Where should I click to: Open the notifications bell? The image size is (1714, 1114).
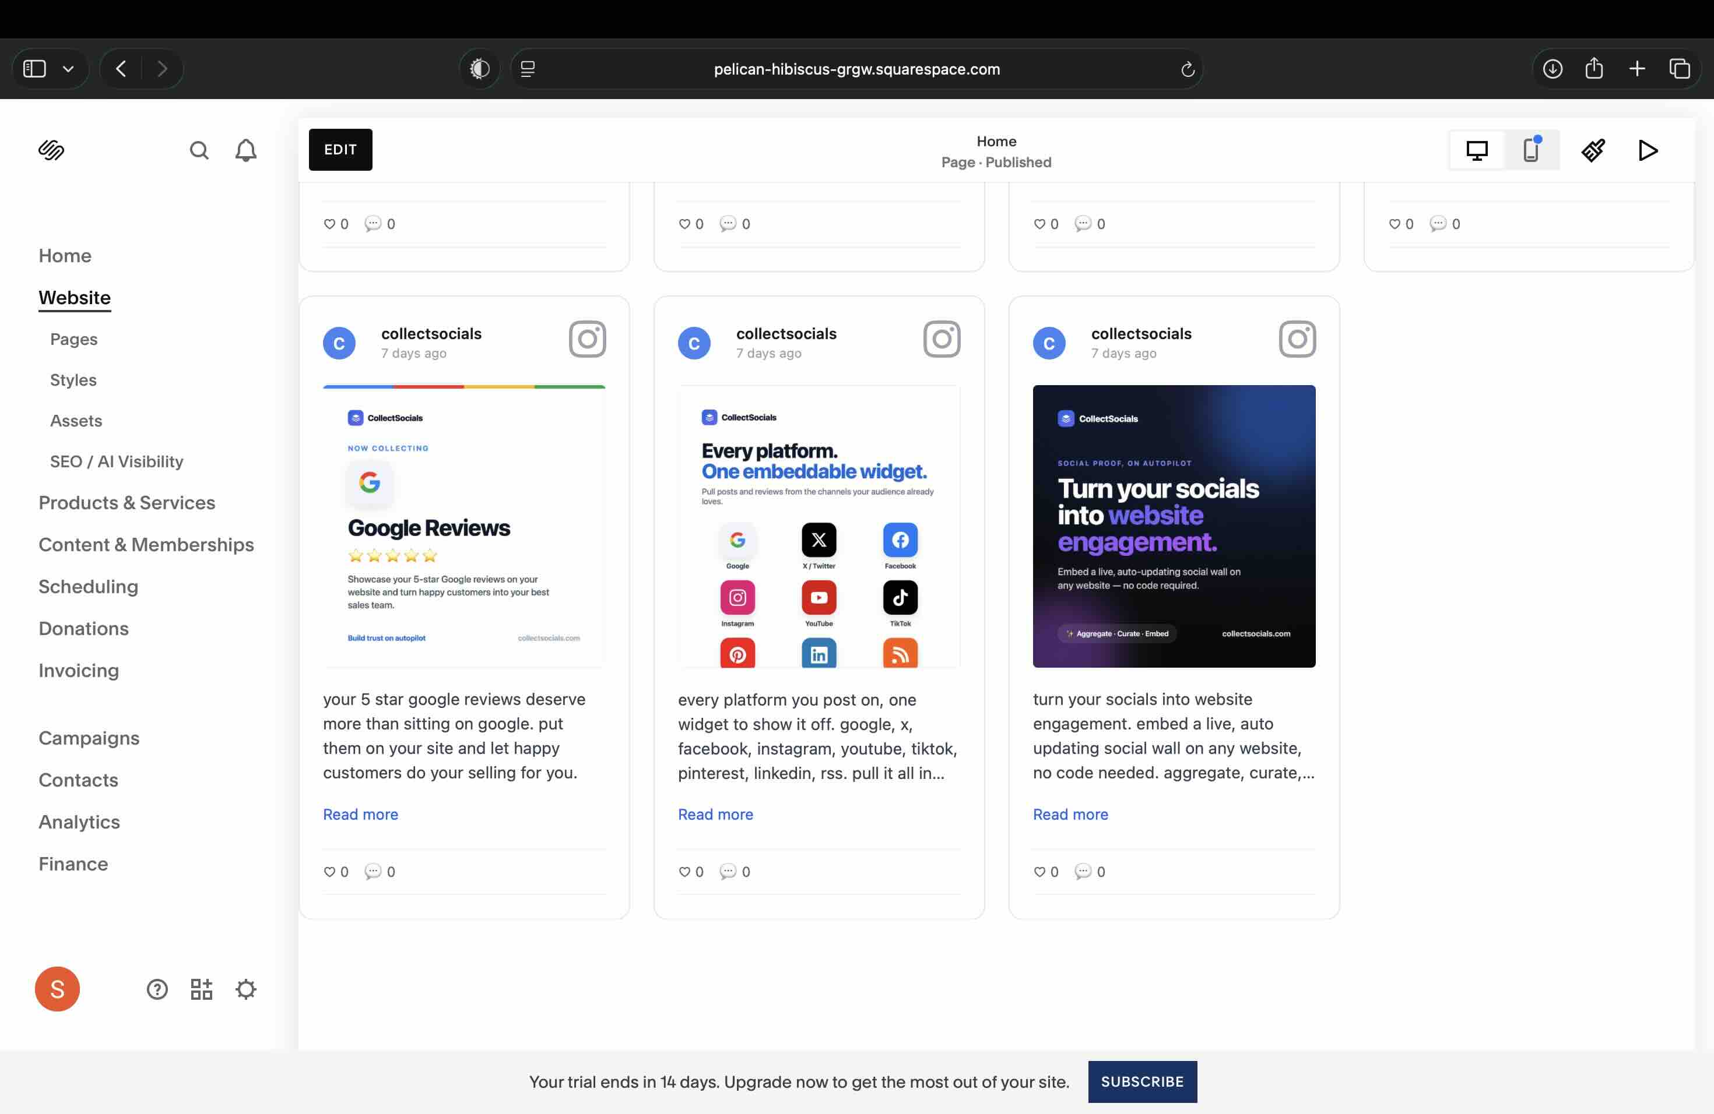245,150
